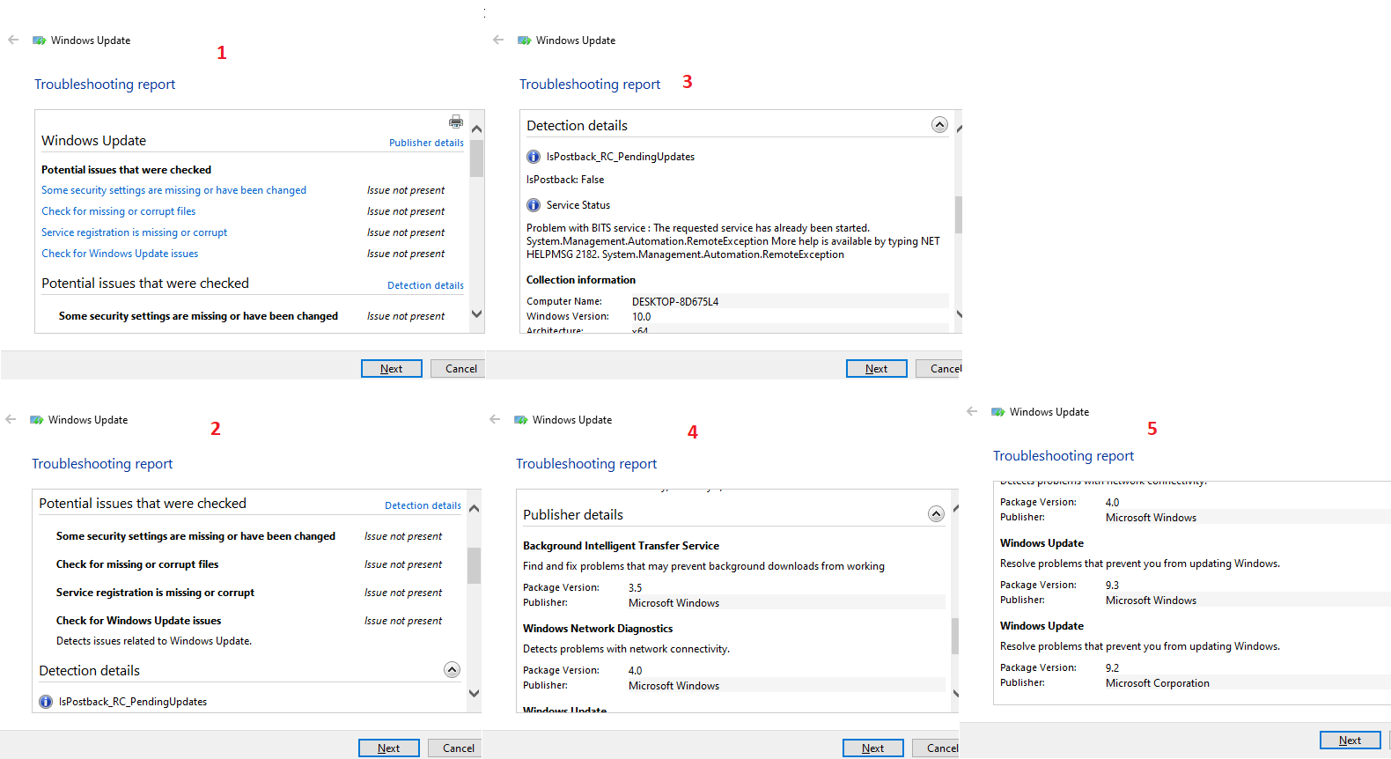1391x759 pixels.
Task: Collapse Detection details below the line 'Detects issues related to Windows Update'
Action: coord(452,670)
